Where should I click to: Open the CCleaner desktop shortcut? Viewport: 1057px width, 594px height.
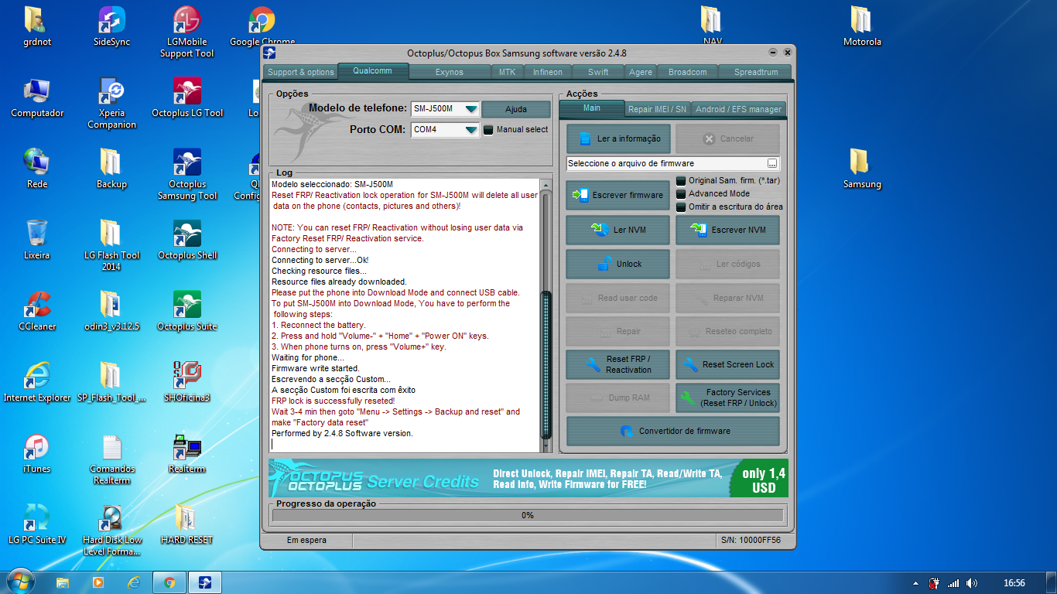click(37, 311)
